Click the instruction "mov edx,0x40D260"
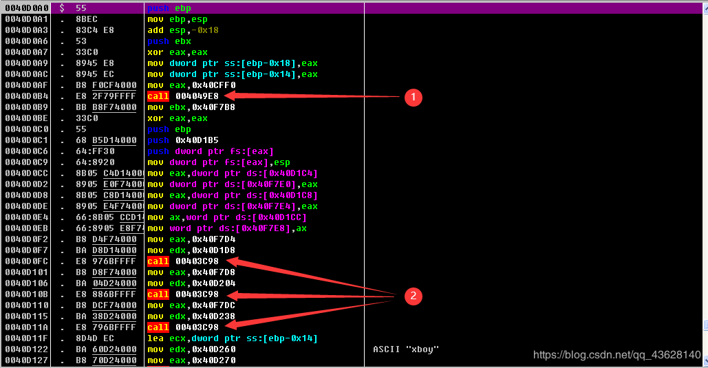Screen dimensions: 708x368 click(191, 349)
